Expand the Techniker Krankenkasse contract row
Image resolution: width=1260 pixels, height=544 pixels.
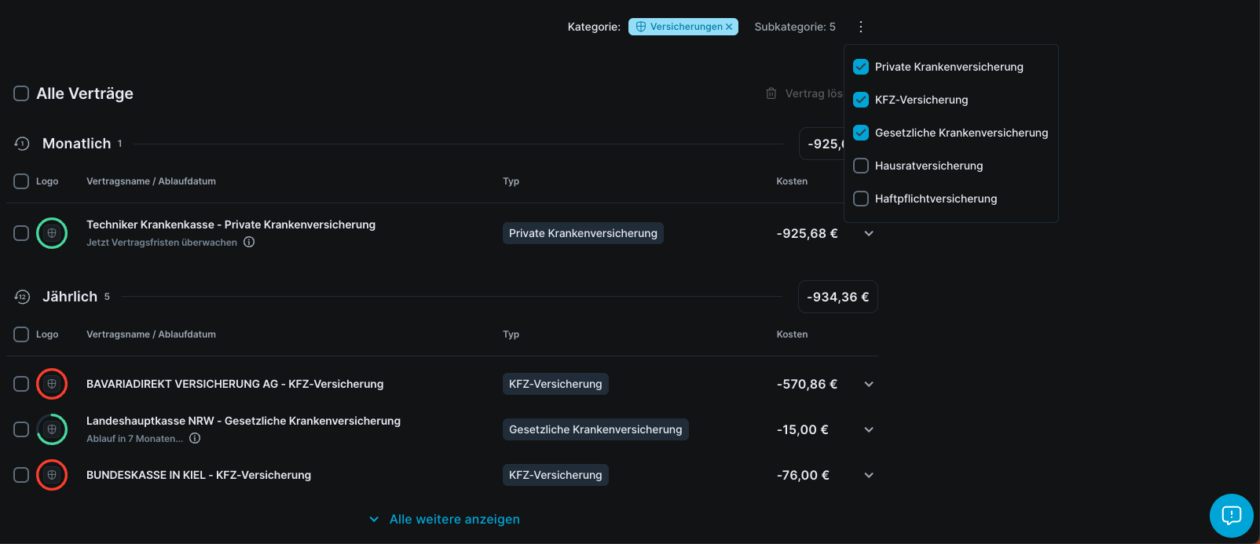click(869, 233)
